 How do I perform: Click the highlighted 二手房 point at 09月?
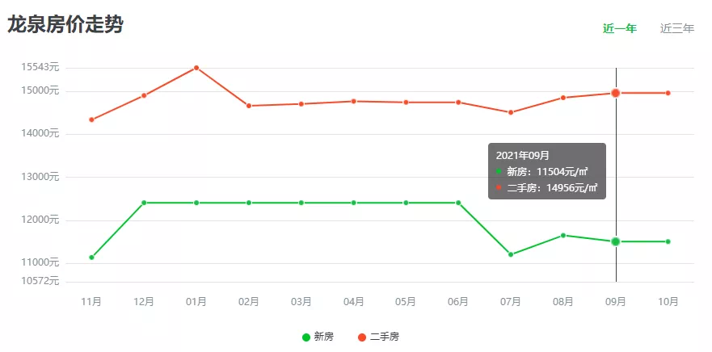(x=616, y=93)
